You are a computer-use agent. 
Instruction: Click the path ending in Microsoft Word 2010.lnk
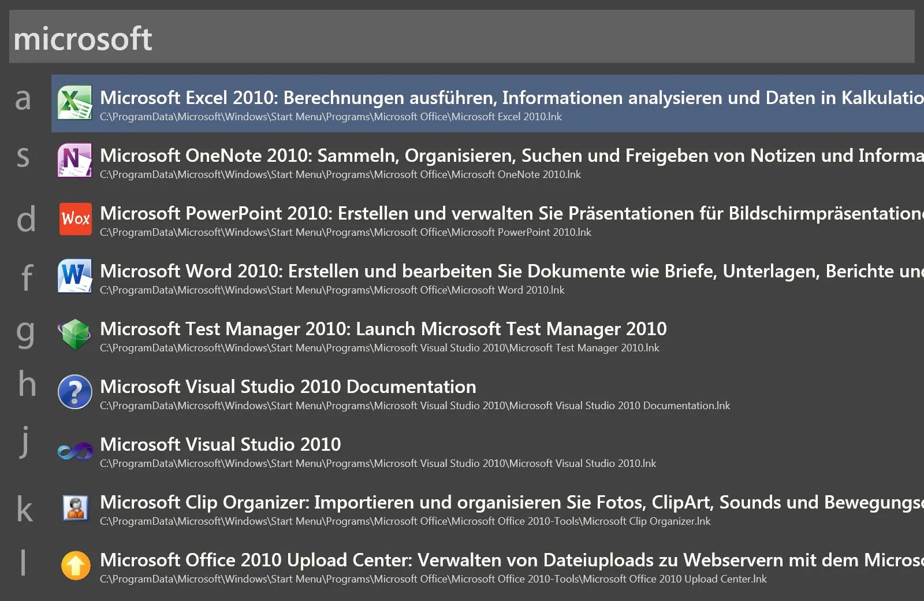pos(333,290)
